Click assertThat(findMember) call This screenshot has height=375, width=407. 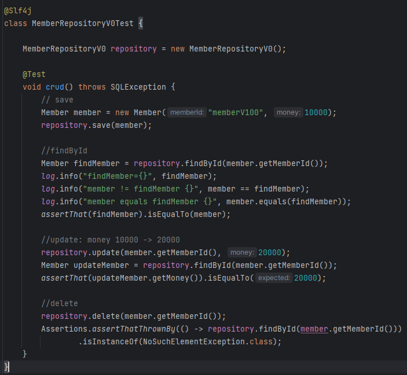[92, 214]
